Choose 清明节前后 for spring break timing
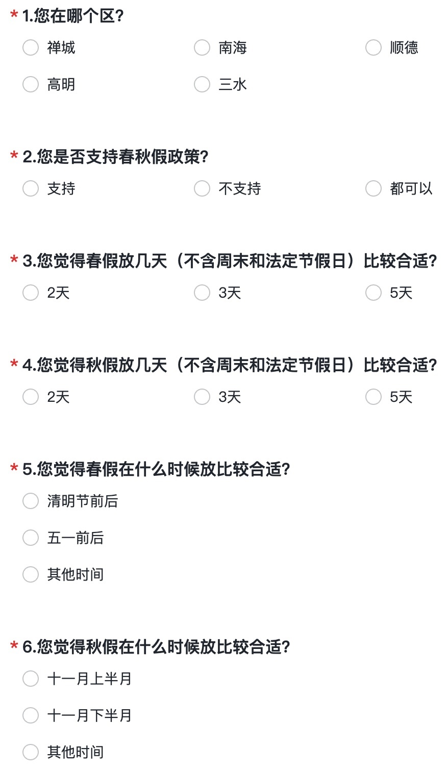This screenshot has height=771, width=448. pyautogui.click(x=31, y=501)
